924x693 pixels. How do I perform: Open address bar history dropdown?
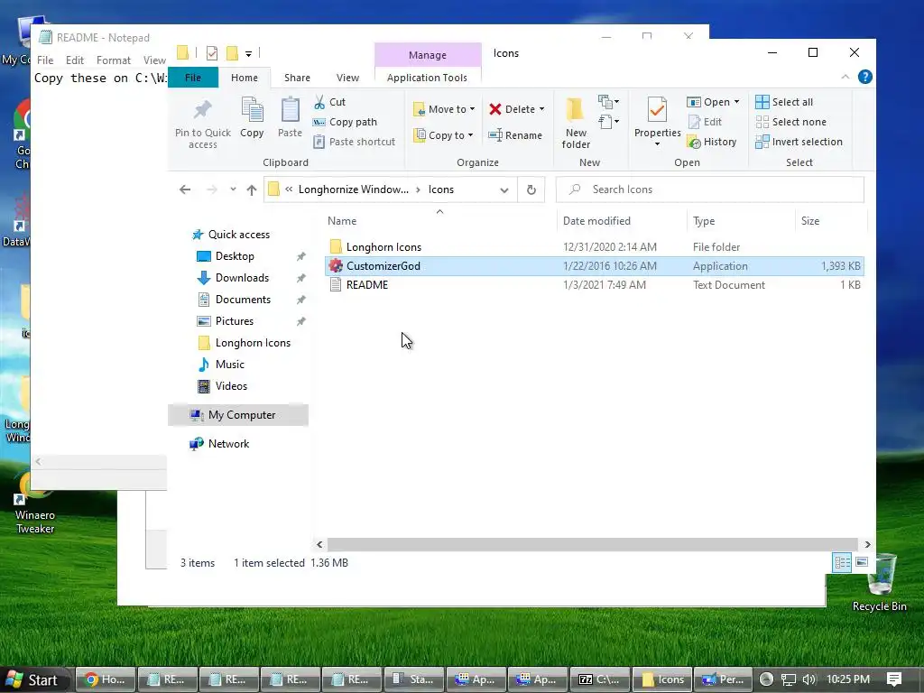point(504,189)
